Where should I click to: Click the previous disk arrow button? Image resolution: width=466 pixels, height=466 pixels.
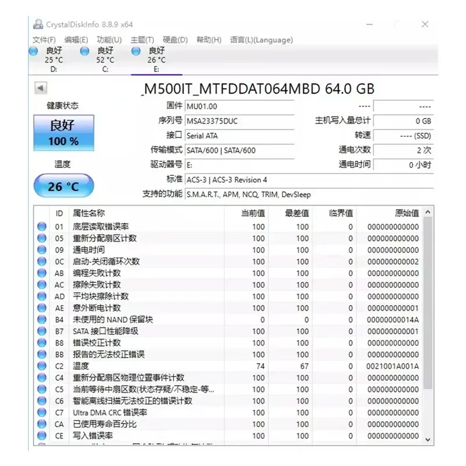click(x=41, y=88)
